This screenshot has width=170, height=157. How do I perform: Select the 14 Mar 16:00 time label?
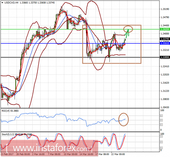(x=86, y=154)
